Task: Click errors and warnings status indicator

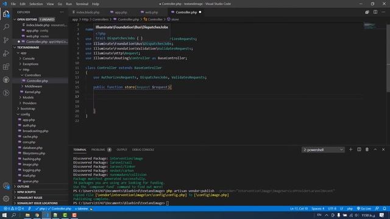Action: pos(14,209)
